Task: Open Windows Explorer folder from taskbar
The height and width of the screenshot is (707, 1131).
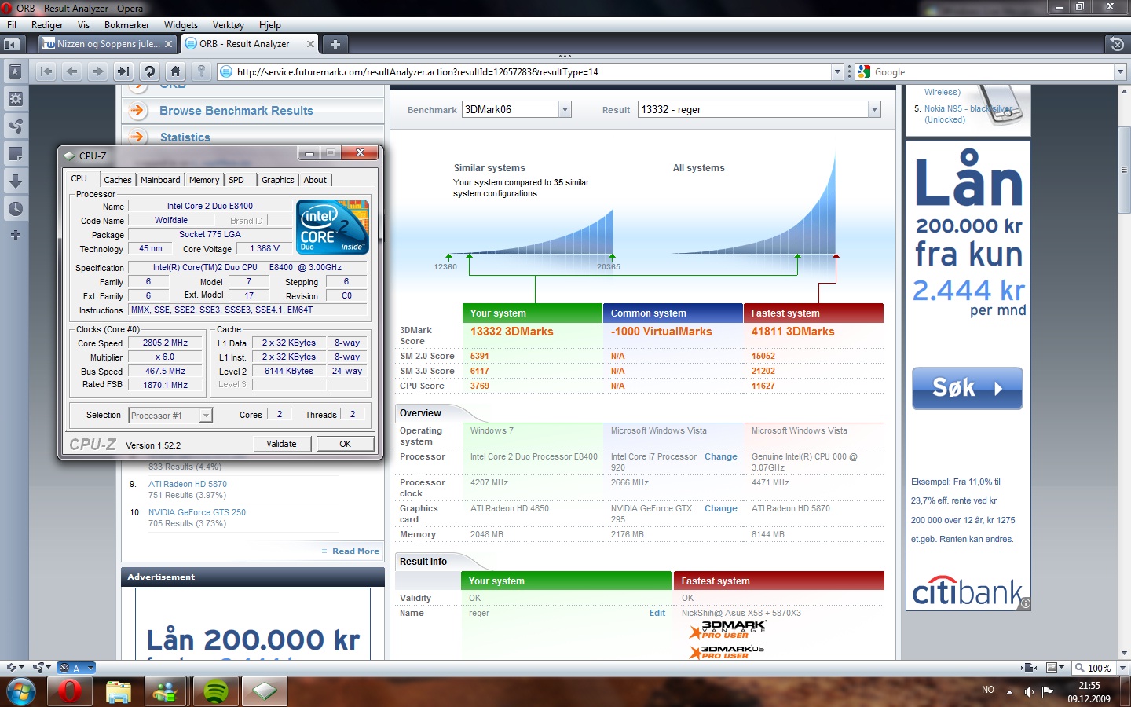Action: [x=119, y=692]
